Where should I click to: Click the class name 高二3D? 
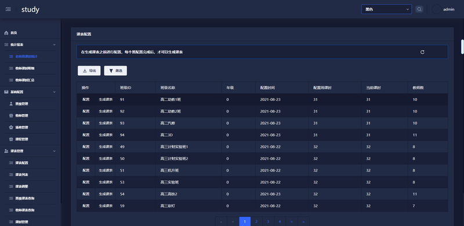[x=166, y=135]
